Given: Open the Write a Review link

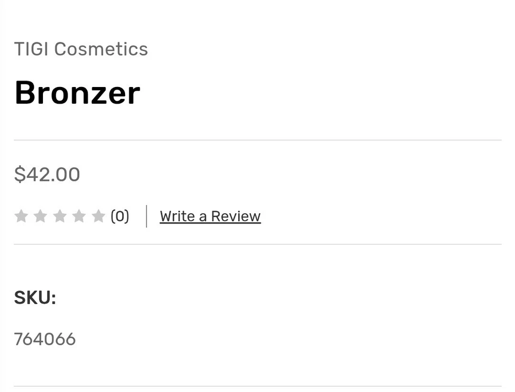Looking at the screenshot, I should [x=210, y=216].
